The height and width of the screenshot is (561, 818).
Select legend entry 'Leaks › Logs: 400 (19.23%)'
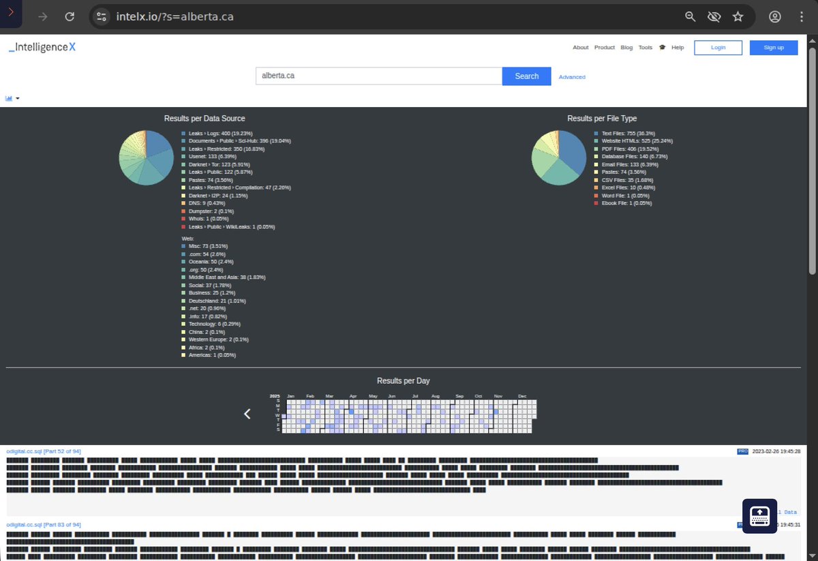pyautogui.click(x=221, y=134)
